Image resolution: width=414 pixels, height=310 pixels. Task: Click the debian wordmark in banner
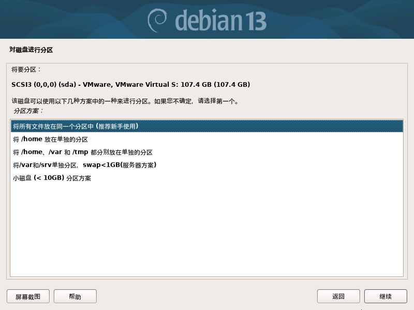tap(209, 20)
